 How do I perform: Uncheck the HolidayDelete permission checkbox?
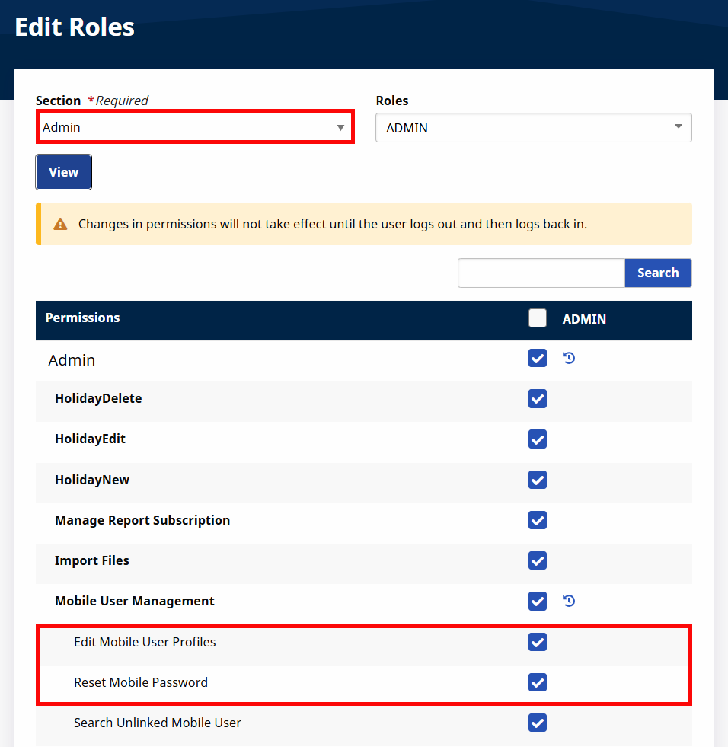pyautogui.click(x=538, y=398)
